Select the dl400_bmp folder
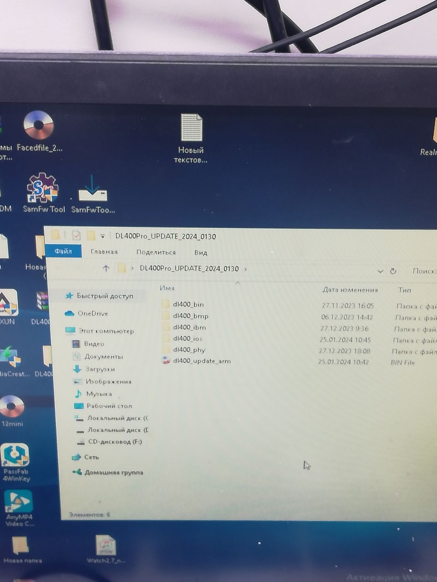The width and height of the screenshot is (437, 582). pos(185,316)
